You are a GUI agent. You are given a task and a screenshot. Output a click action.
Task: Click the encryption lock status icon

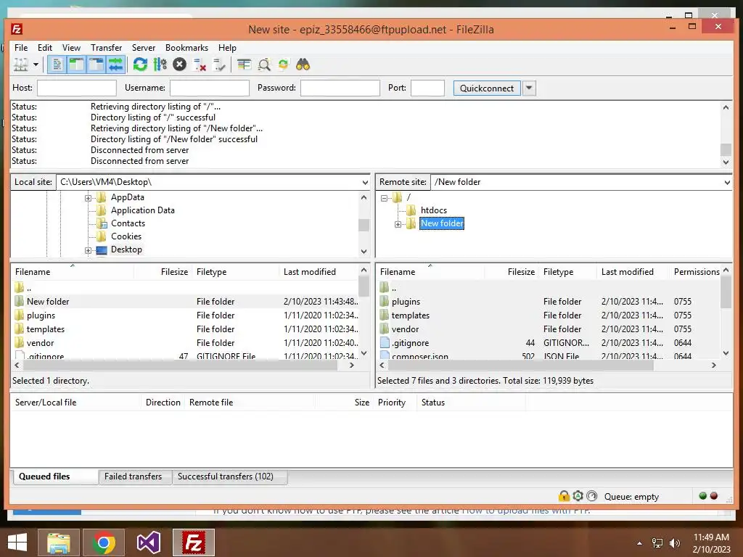coord(564,496)
